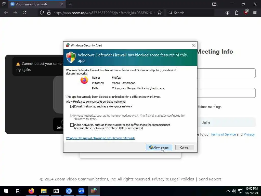Image resolution: width=261 pixels, height=196 pixels.
Task: Click Firefox icon on taskbar
Action: tap(31, 191)
